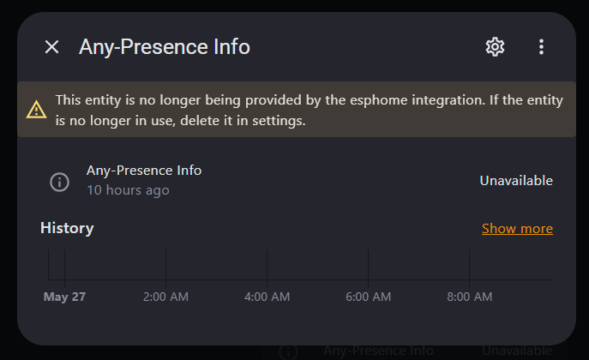Click the 6:00 AM timeline marker
Image resolution: width=589 pixels, height=360 pixels.
tap(369, 297)
